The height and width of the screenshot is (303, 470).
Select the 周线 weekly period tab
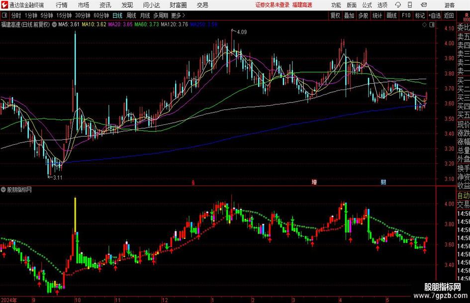pyautogui.click(x=131, y=15)
